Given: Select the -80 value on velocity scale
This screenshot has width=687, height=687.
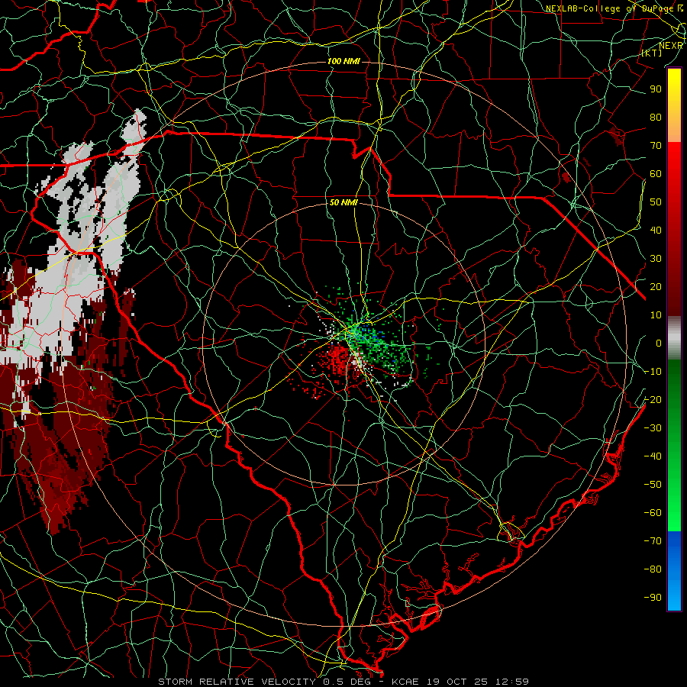Looking at the screenshot, I should pyautogui.click(x=653, y=569).
